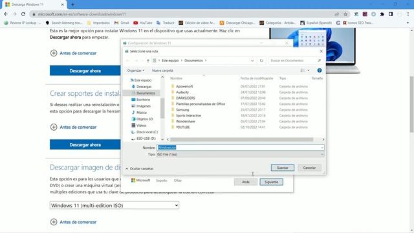Sort files by the Nombre column header

point(177,78)
